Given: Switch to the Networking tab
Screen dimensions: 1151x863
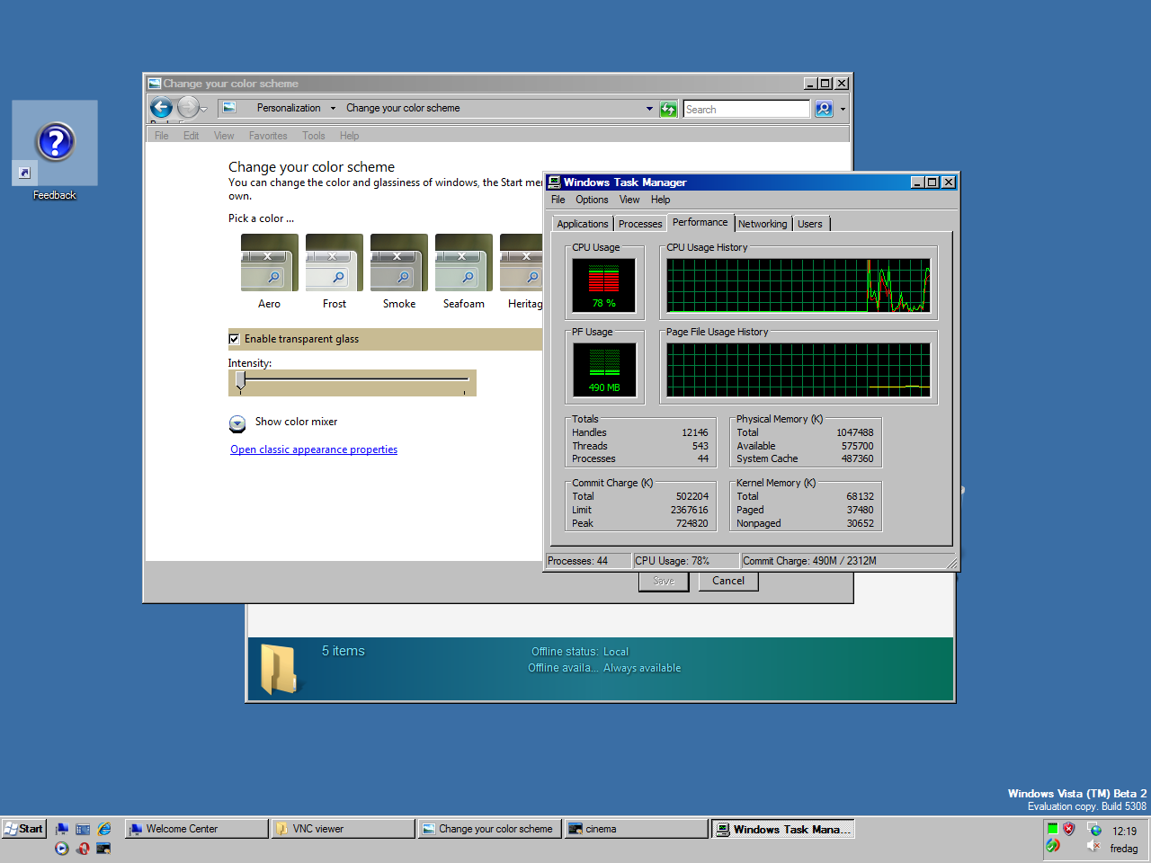Looking at the screenshot, I should click(x=763, y=224).
